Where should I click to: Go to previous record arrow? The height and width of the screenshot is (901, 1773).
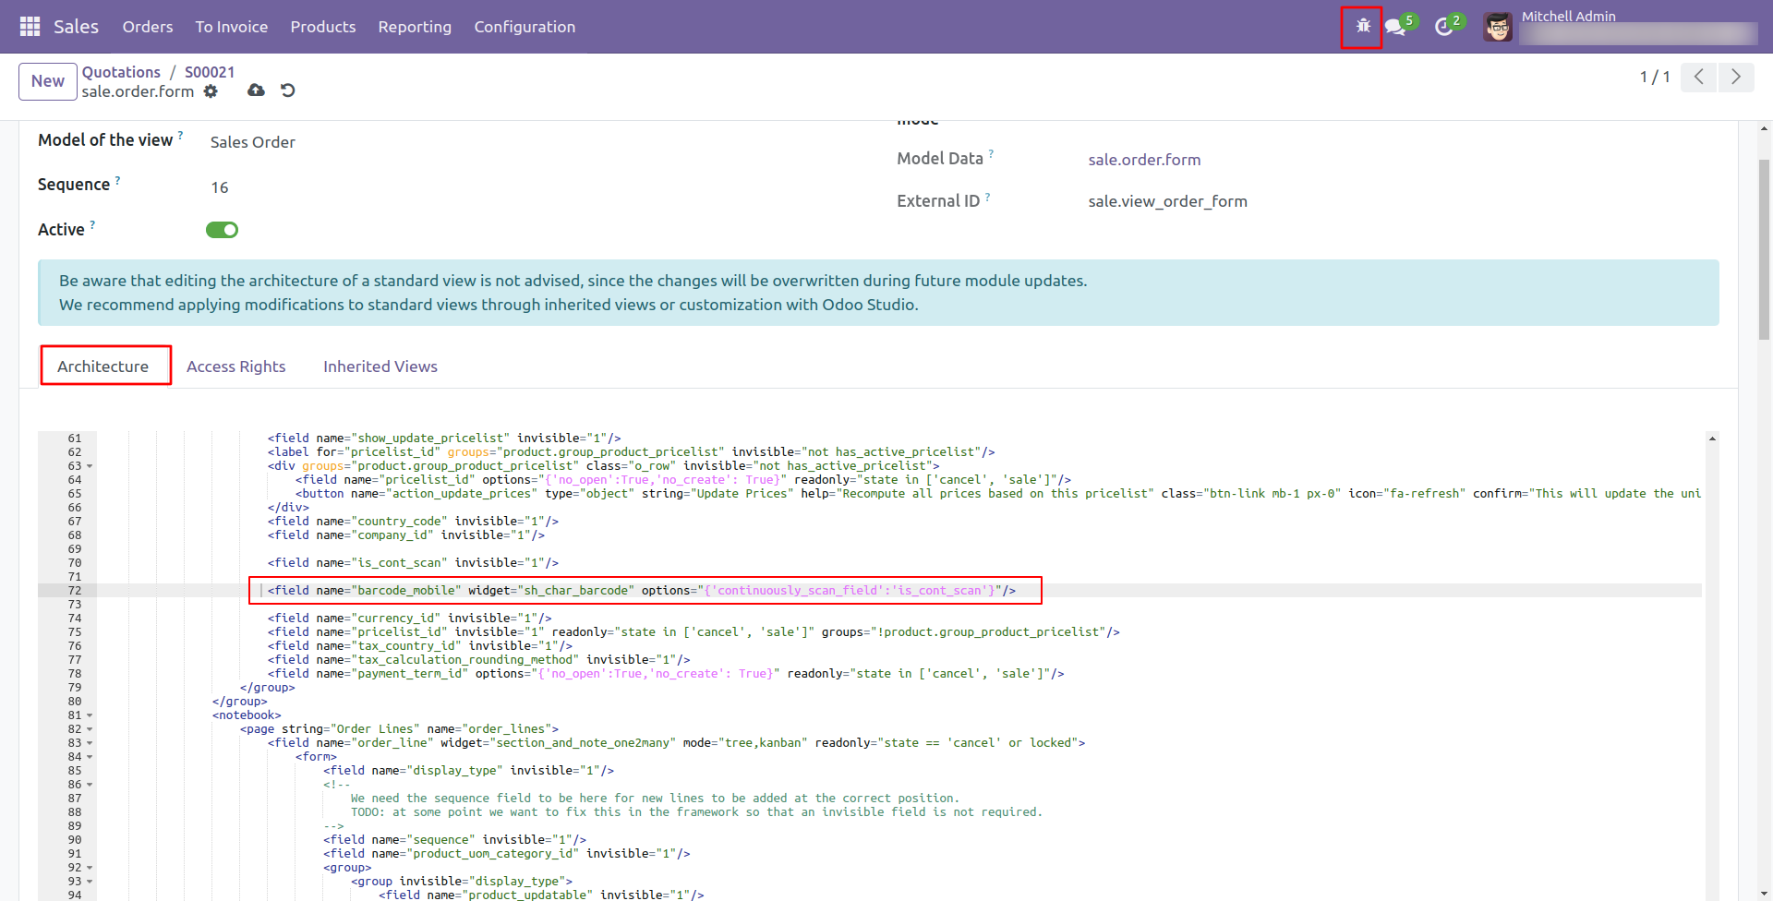pyautogui.click(x=1699, y=78)
